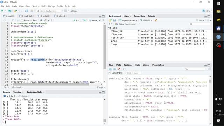Minimize the Console pane

point(100,92)
